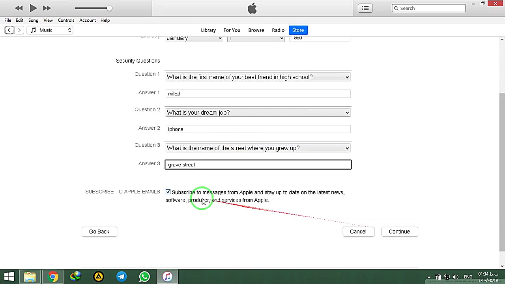
Task: Expand the Question 1 security question dropdown
Action: (x=258, y=77)
